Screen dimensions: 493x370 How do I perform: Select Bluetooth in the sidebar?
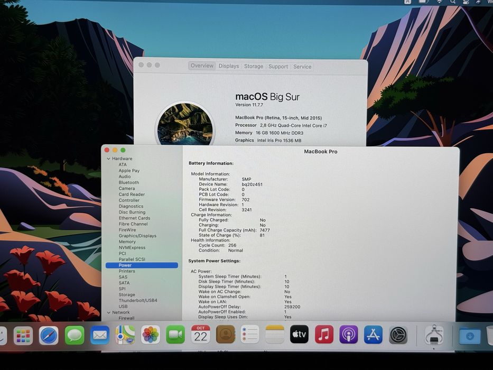pyautogui.click(x=128, y=182)
